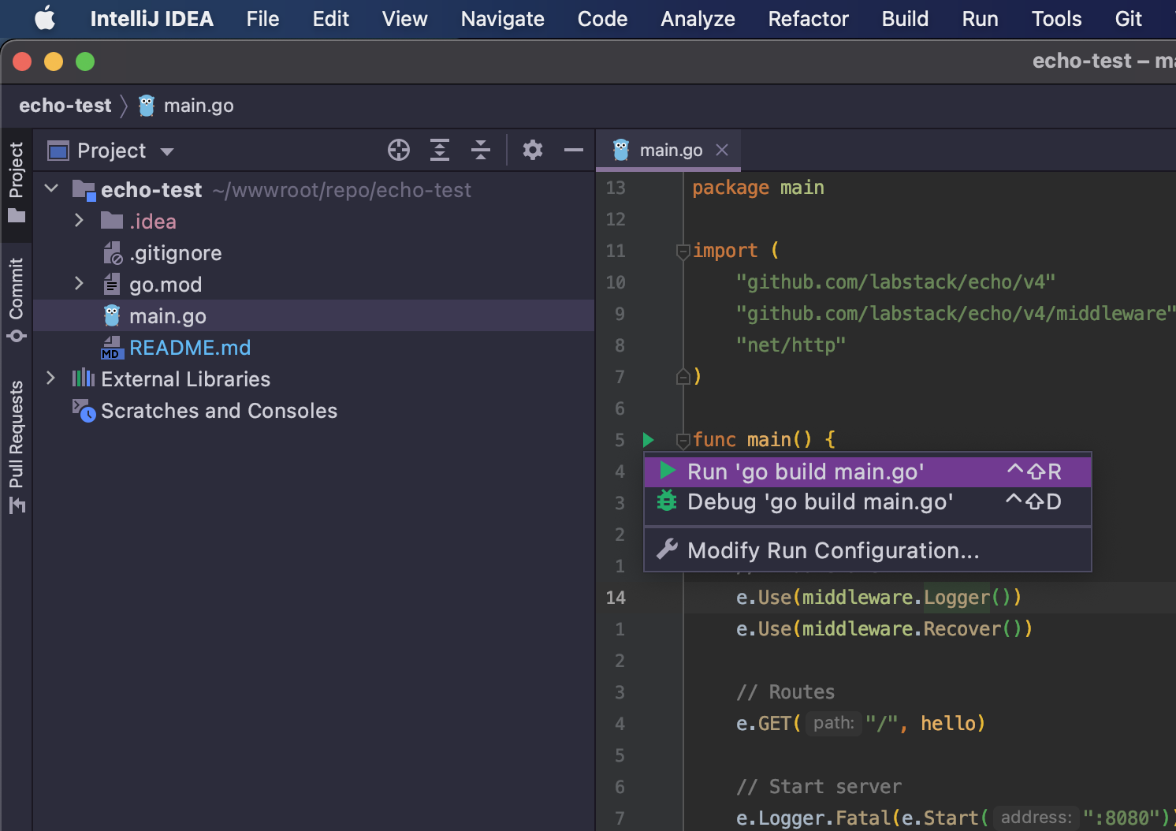1176x831 pixels.
Task: Click the "net/http" import string
Action: coord(791,345)
